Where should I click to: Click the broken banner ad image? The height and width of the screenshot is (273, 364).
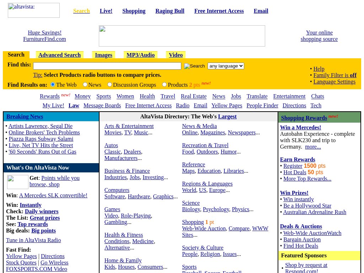pyautogui.click(x=182, y=36)
